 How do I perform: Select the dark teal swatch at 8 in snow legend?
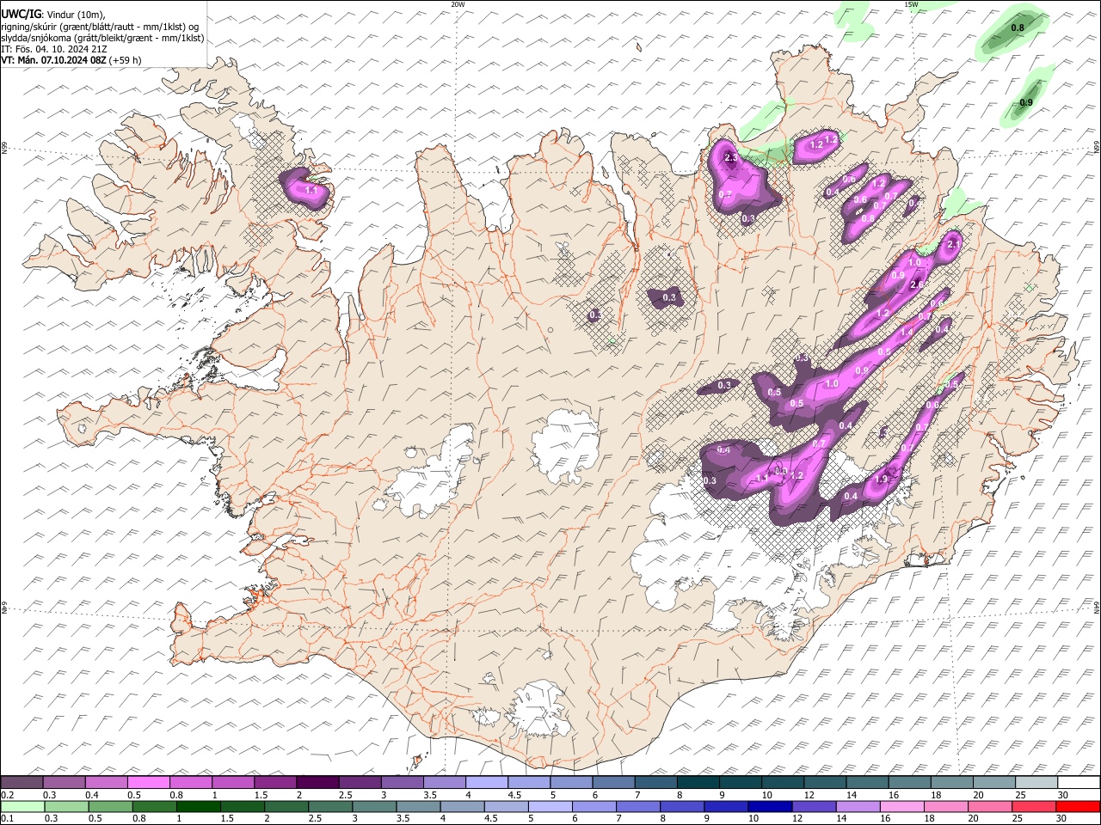(698, 782)
